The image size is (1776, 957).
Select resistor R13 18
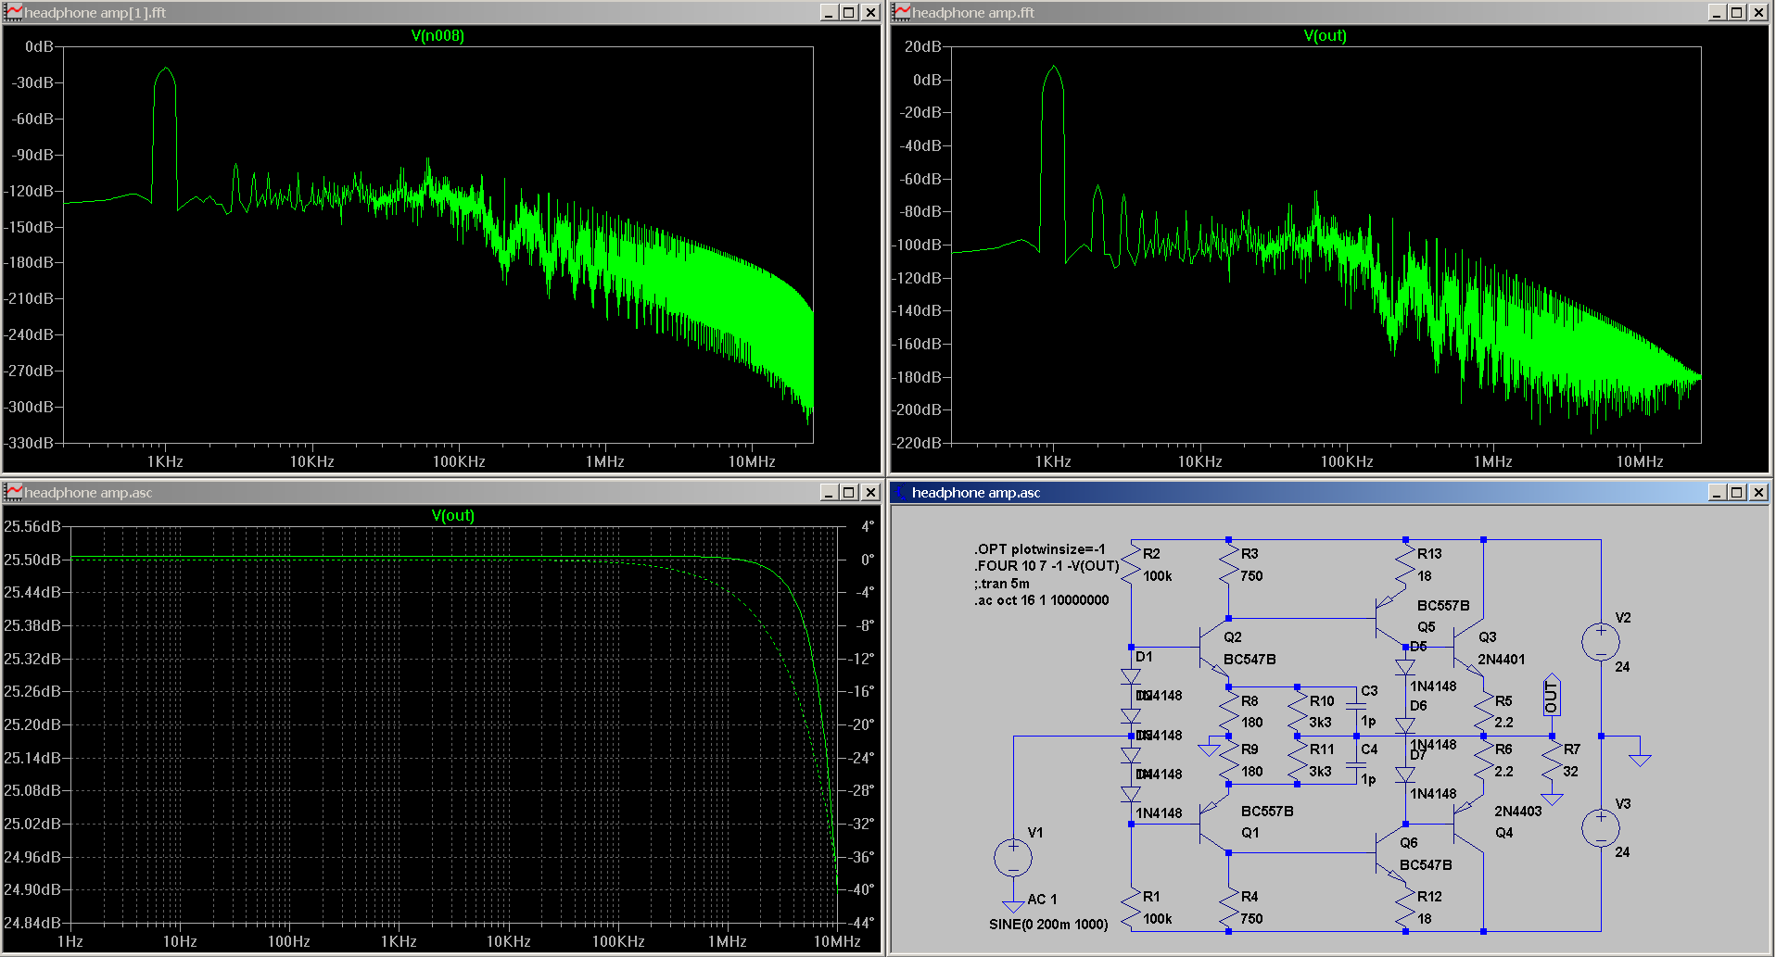point(1406,565)
